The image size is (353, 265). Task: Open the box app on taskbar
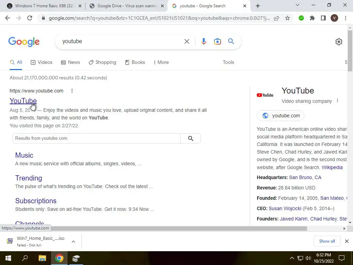tap(76, 258)
